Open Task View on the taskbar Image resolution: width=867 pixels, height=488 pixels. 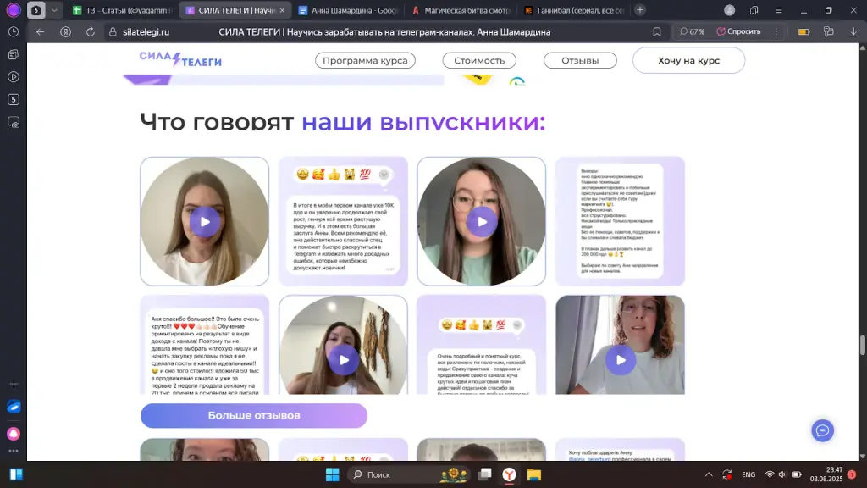click(485, 474)
